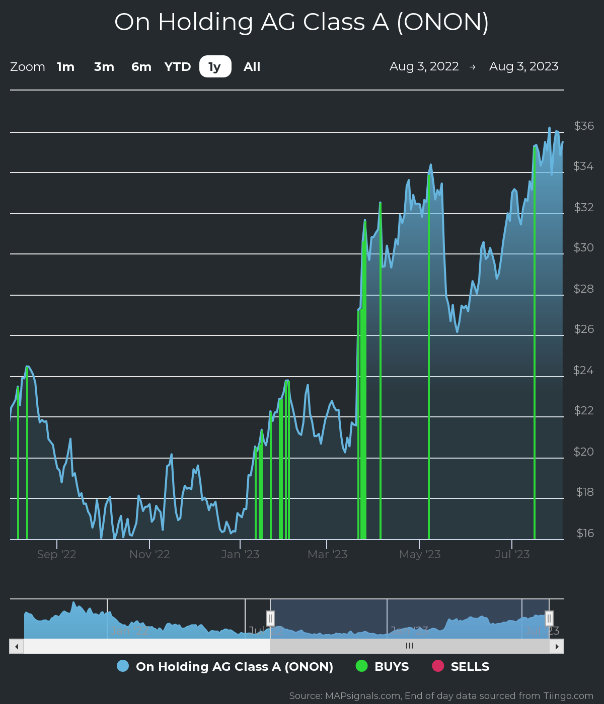Click the $32 price axis label

[584, 207]
